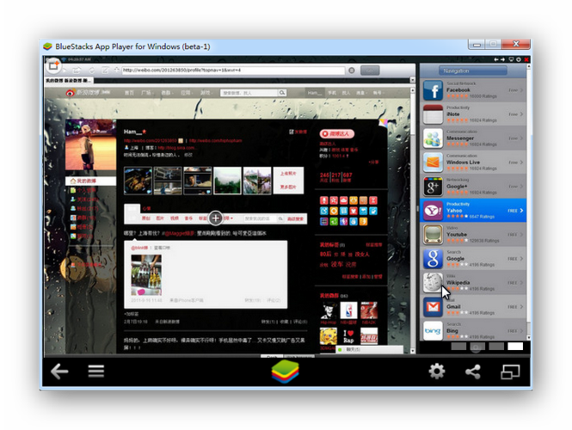Image resolution: width=572 pixels, height=430 pixels.
Task: Select the white page indicator below app list
Action: (x=515, y=346)
